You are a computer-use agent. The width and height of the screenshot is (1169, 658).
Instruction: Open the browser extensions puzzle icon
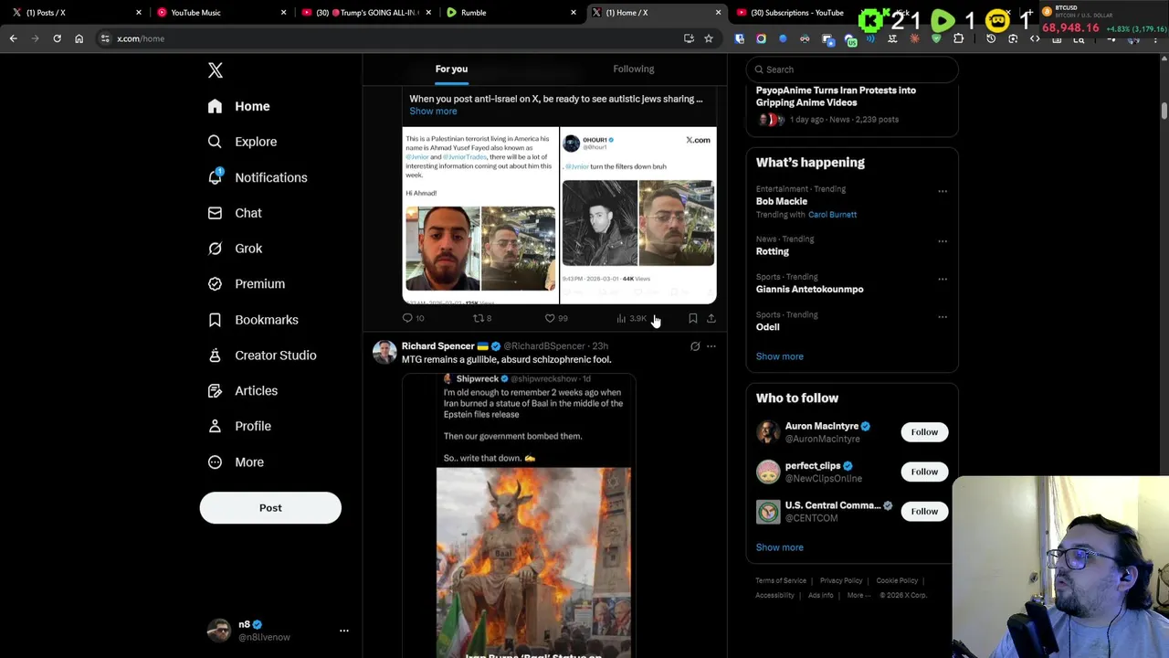click(x=958, y=38)
